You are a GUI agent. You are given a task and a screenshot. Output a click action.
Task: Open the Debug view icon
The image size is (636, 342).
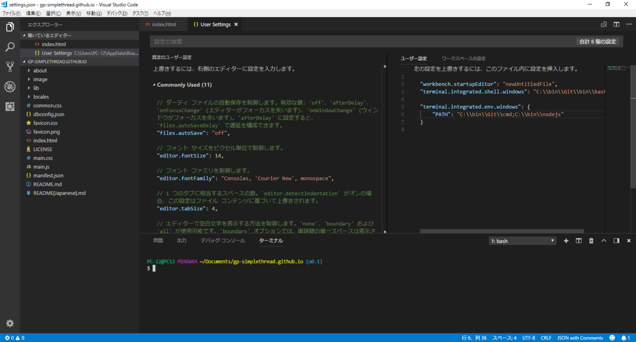(x=10, y=87)
